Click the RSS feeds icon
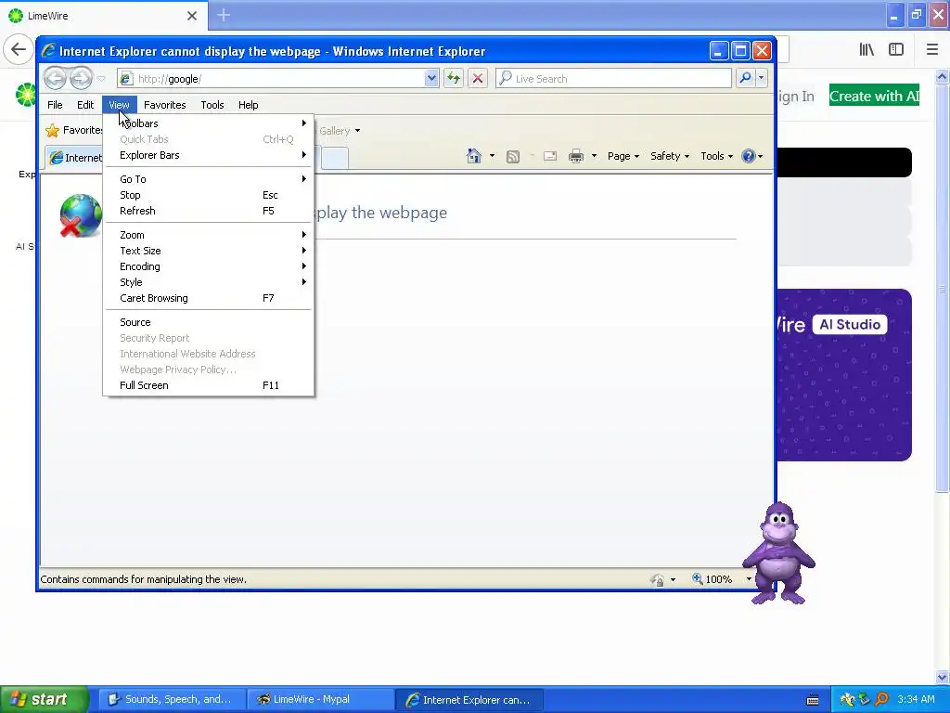This screenshot has width=950, height=713. coord(512,156)
